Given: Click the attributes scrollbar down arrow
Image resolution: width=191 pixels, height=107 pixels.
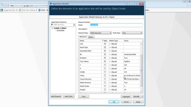Looking at the screenshot, I should pos(141,92).
